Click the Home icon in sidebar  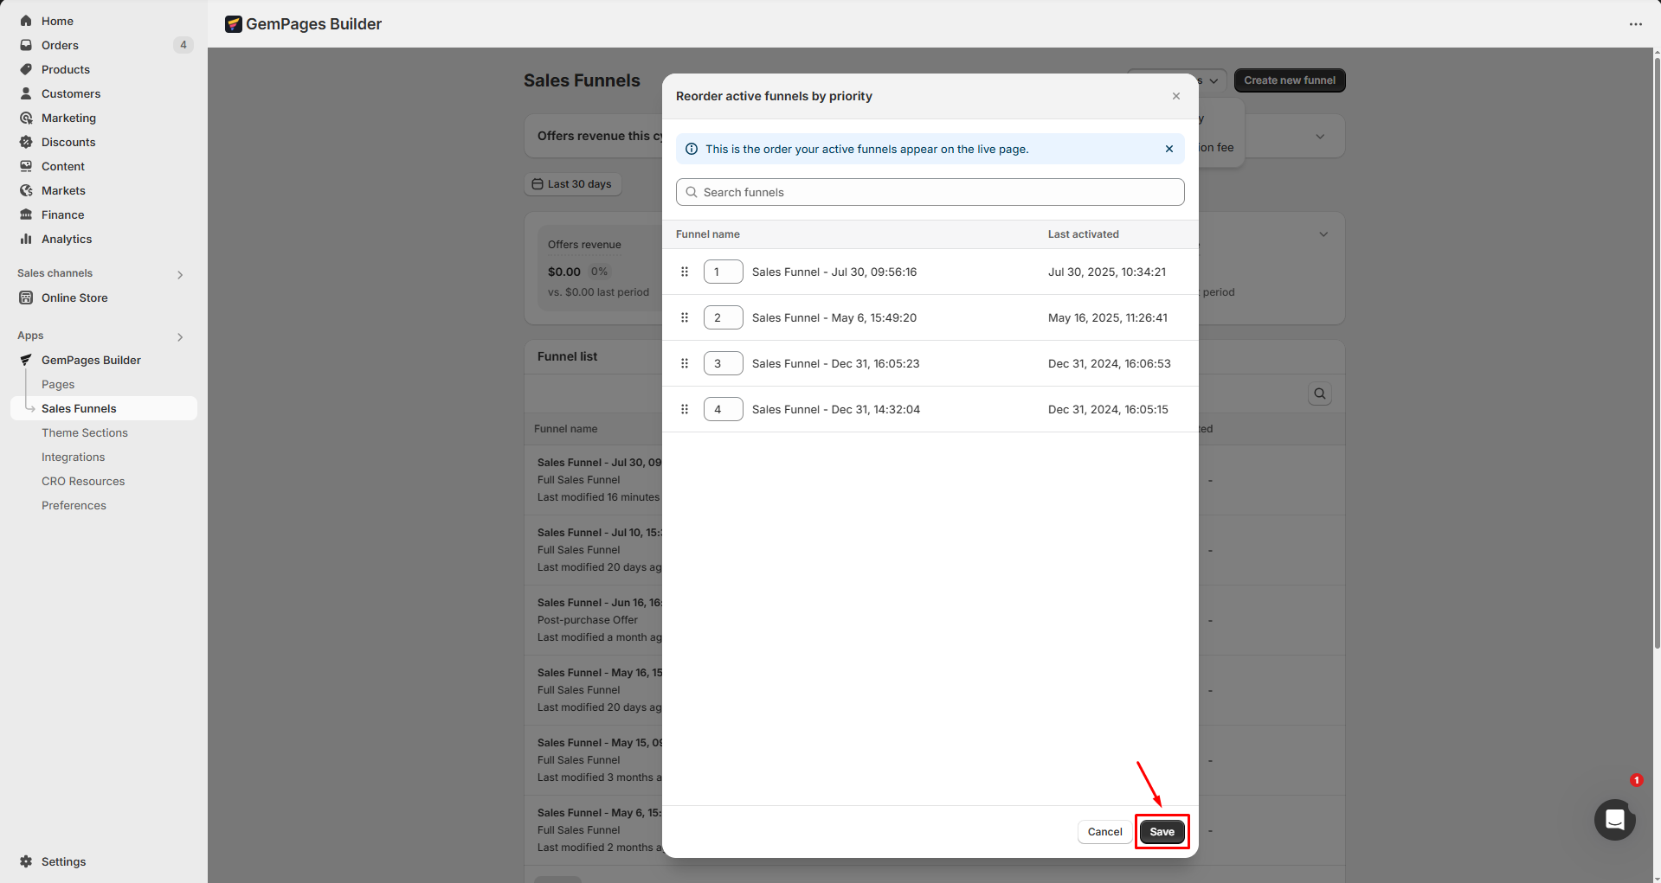point(26,21)
